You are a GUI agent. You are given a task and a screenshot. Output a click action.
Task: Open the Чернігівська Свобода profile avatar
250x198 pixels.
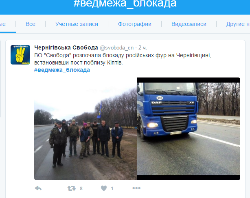(x=20, y=55)
